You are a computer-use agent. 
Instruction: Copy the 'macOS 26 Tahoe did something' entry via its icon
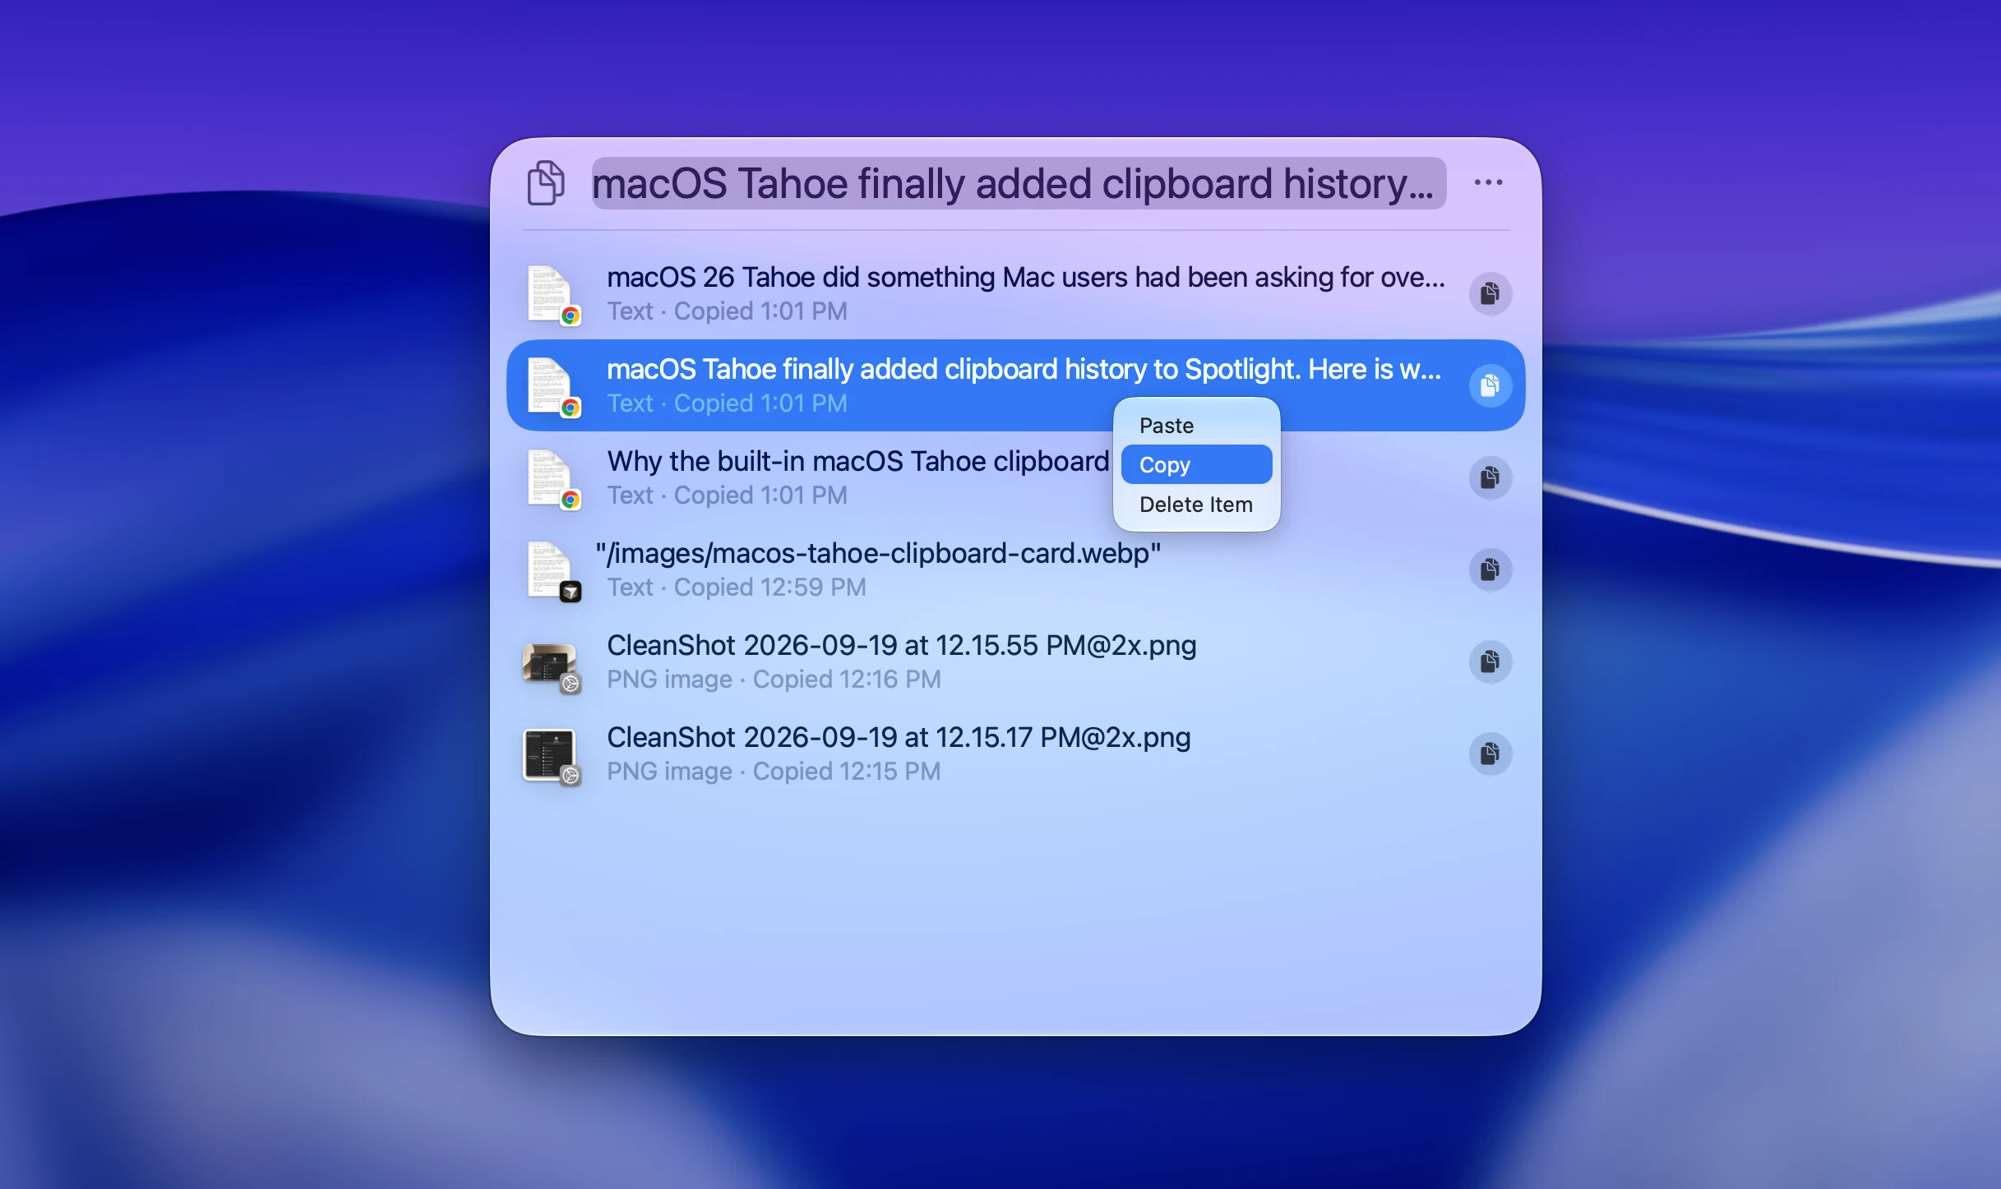pos(1490,293)
